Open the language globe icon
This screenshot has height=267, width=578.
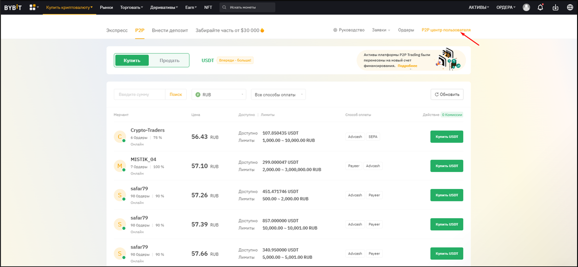click(x=570, y=7)
